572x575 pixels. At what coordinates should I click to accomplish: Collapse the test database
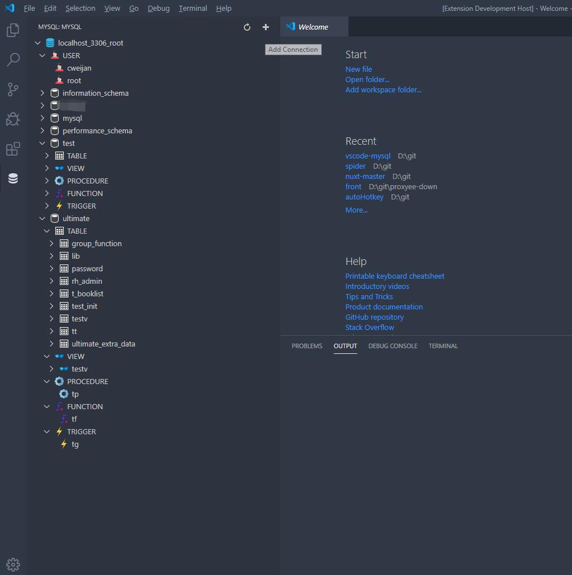[42, 143]
